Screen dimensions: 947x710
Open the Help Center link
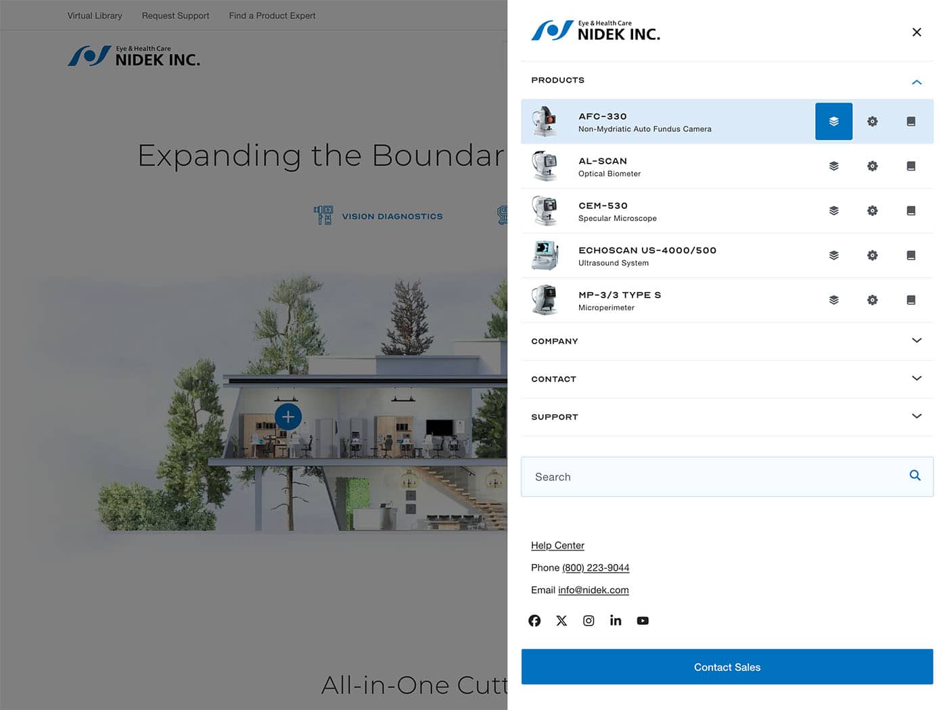(x=557, y=546)
